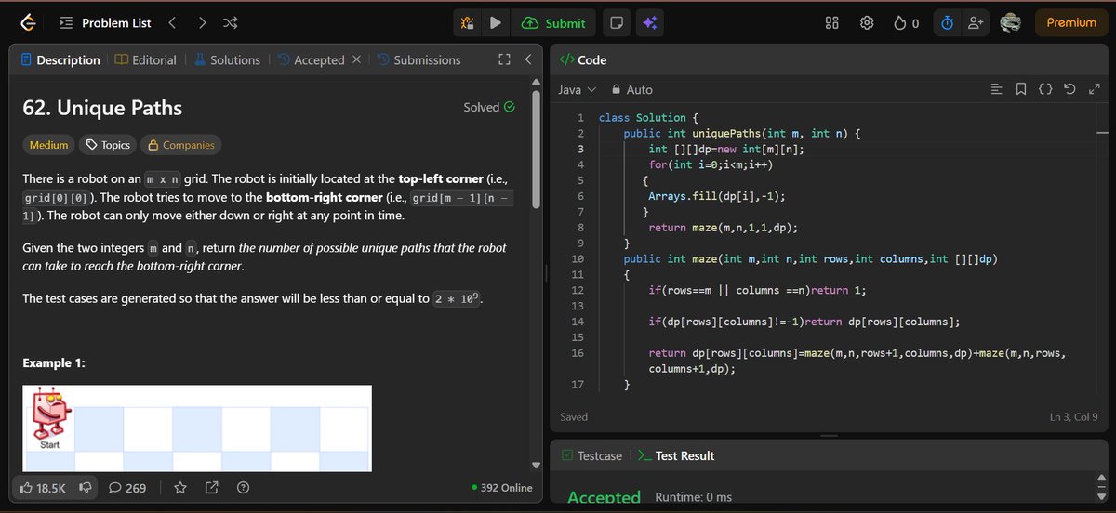This screenshot has height=513, width=1116.
Task: Open the Java language dropdown
Action: pos(578,89)
